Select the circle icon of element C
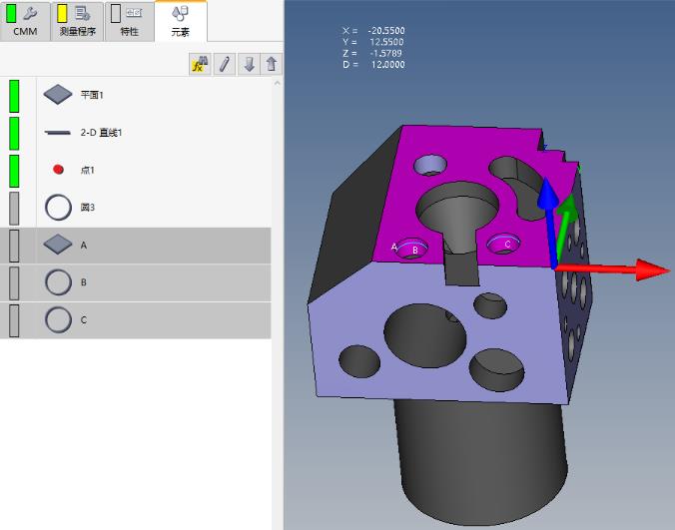 tap(58, 320)
